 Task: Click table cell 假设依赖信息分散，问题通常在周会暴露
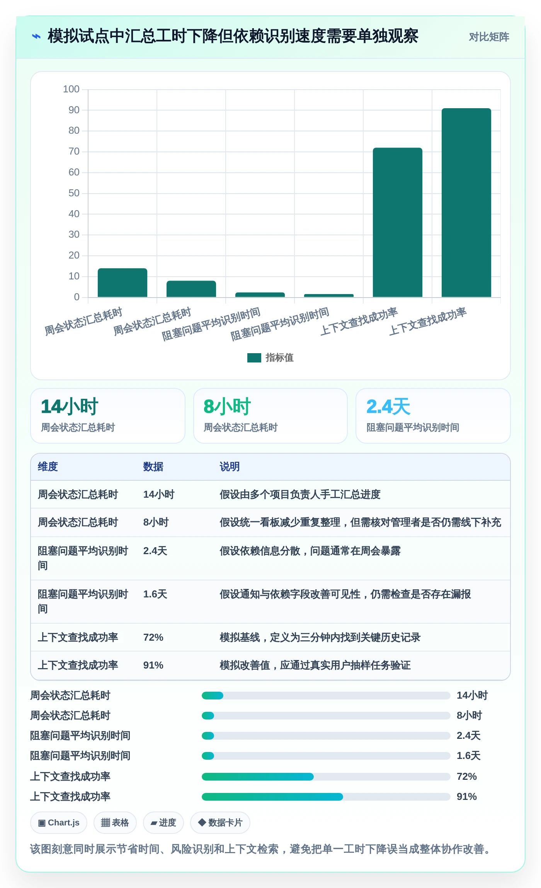pyautogui.click(x=310, y=551)
